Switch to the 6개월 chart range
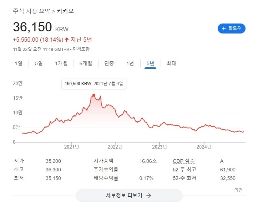 click(85, 63)
